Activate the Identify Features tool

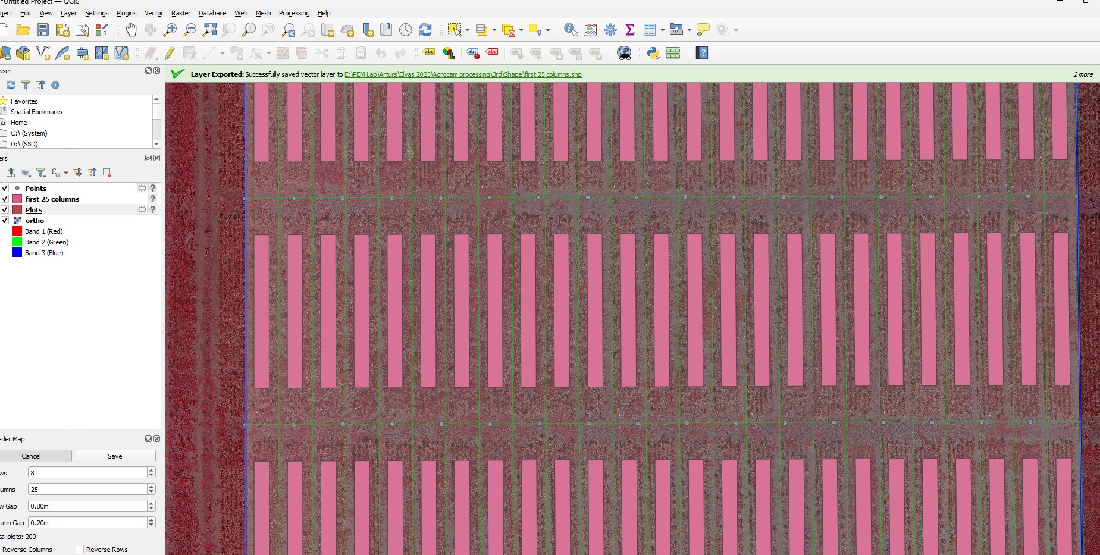571,30
